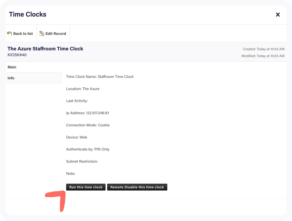This screenshot has width=292, height=221.
Task: Click Device: Web text
Action: (x=77, y=137)
